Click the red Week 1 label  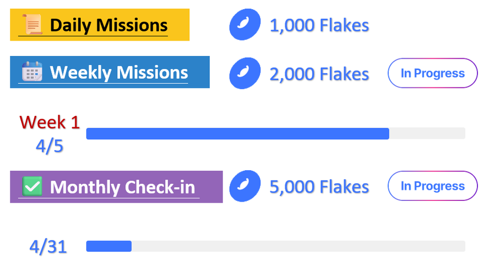[50, 122]
